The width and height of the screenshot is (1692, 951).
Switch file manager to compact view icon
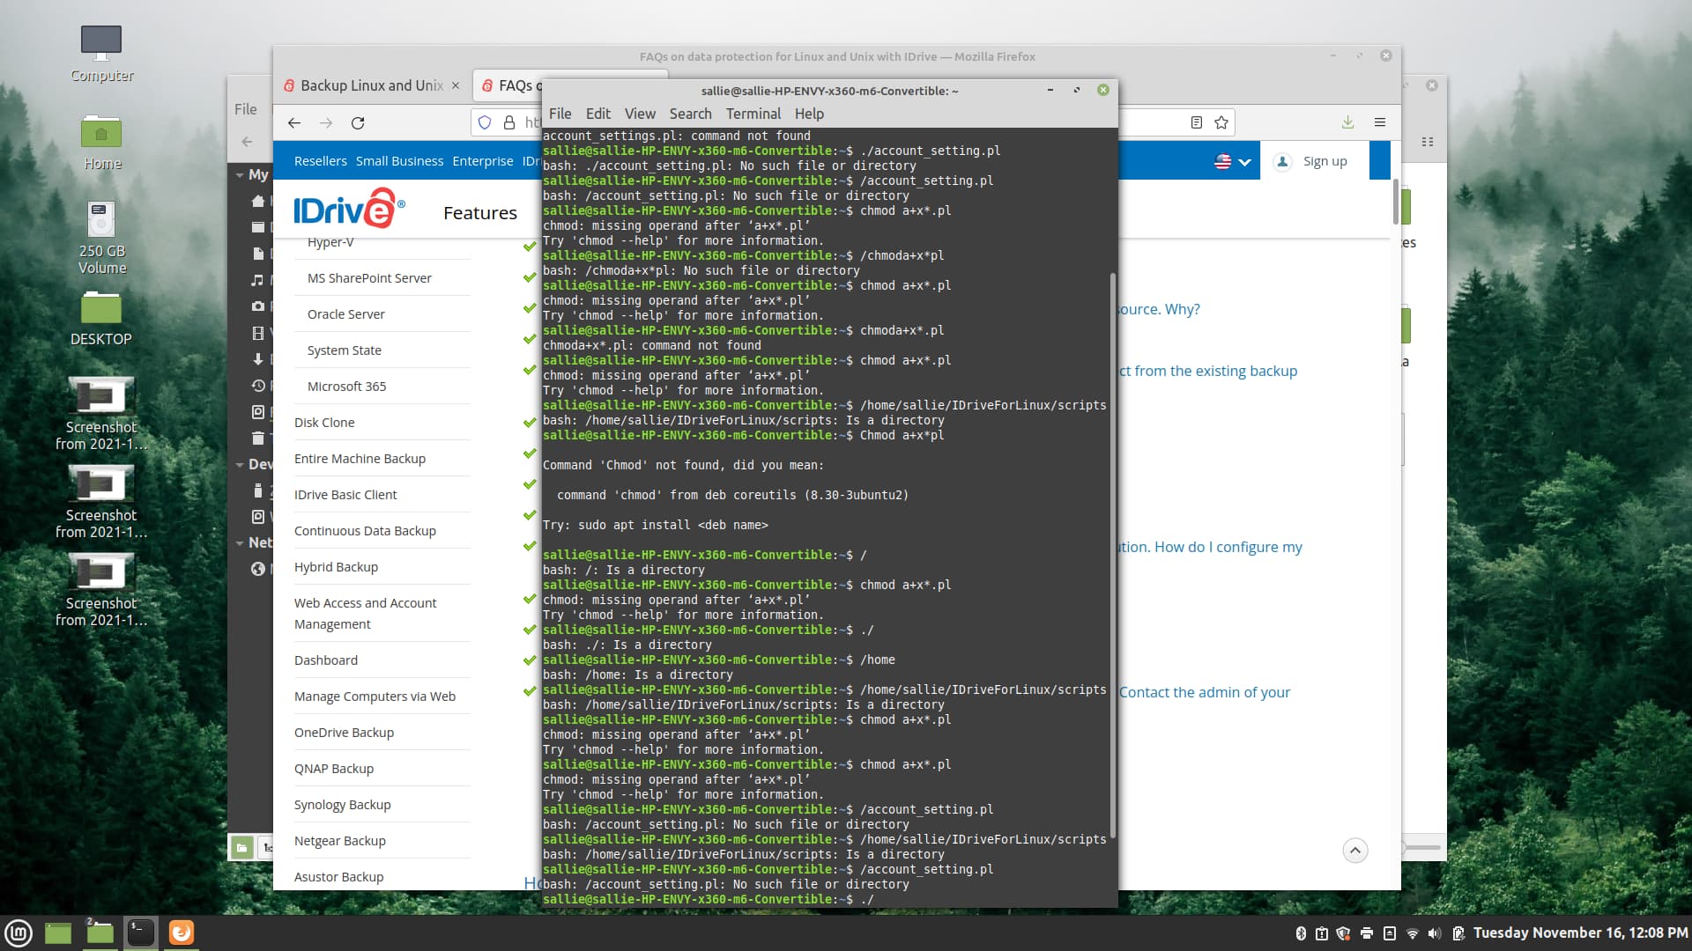tap(1428, 142)
